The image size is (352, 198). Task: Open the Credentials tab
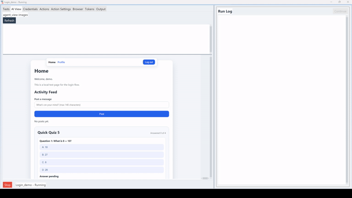pos(30,9)
